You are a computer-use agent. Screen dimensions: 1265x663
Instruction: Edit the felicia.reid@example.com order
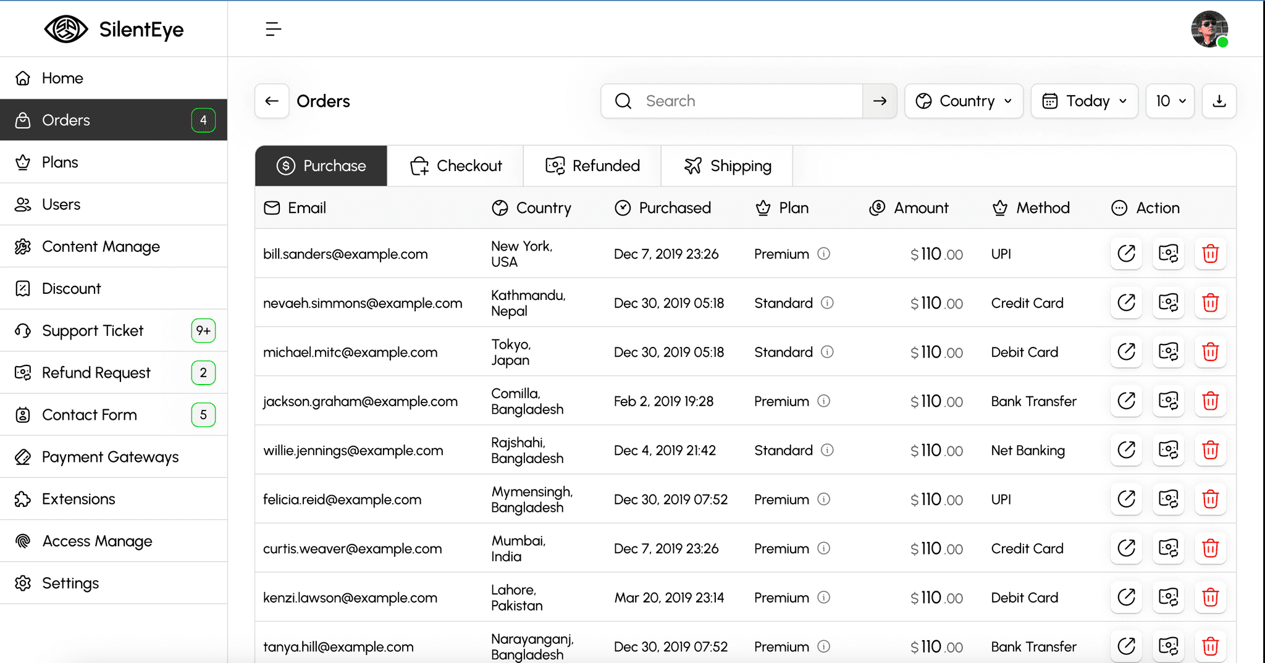1127,499
